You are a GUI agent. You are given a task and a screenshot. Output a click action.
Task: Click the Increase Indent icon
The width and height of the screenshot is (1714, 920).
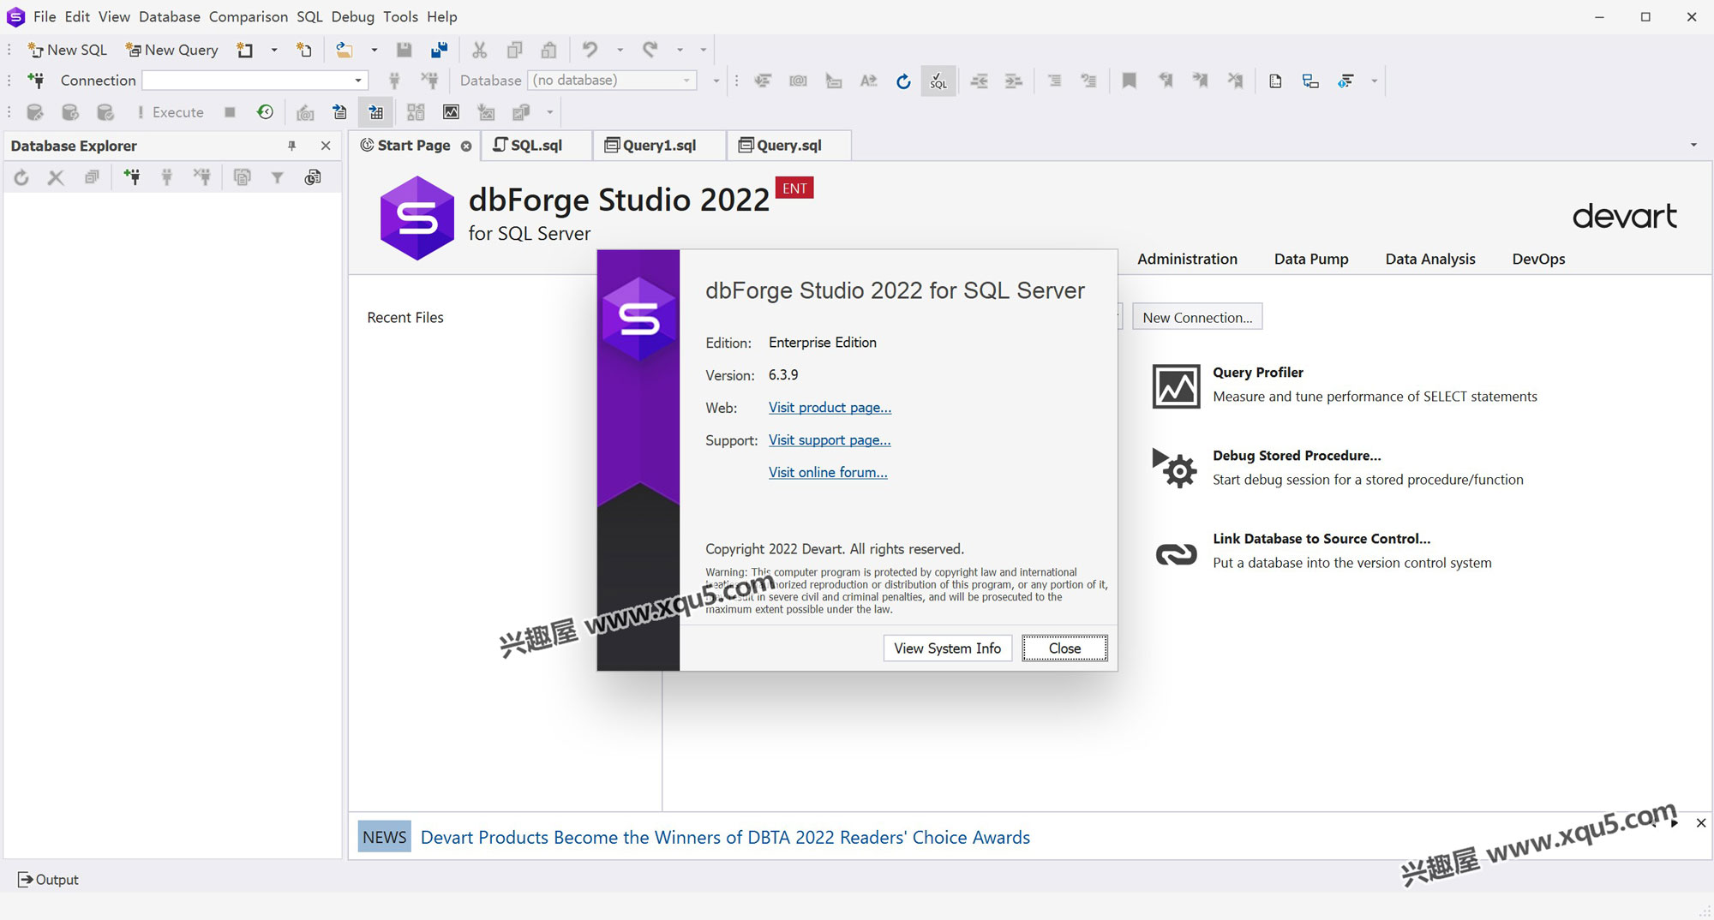click(1014, 81)
